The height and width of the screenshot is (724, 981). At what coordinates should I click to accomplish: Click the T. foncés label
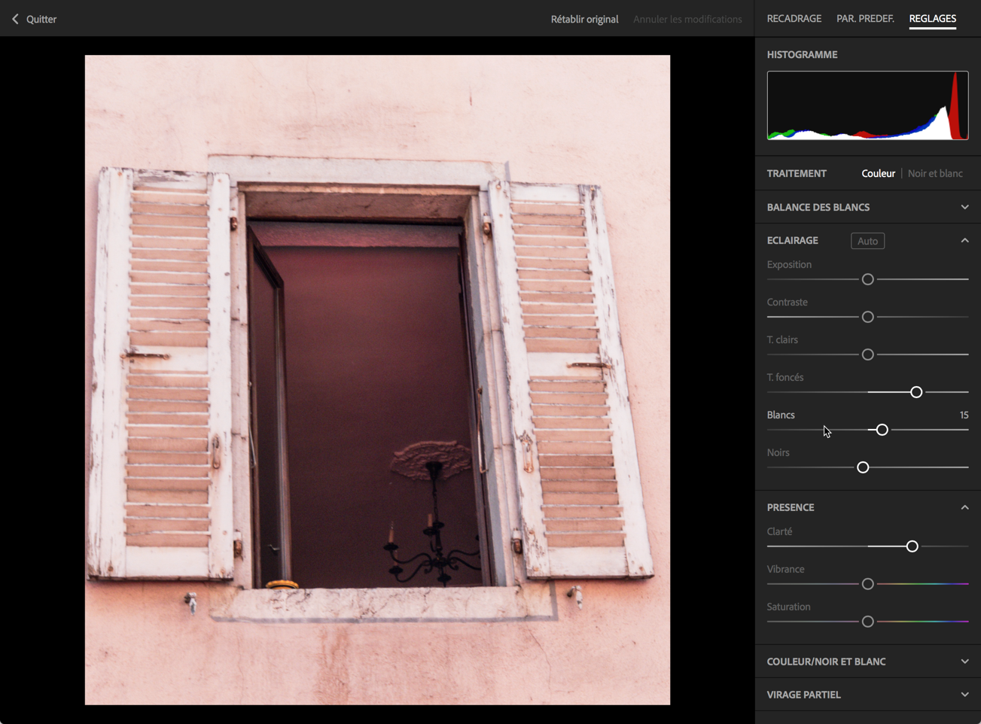(x=785, y=377)
